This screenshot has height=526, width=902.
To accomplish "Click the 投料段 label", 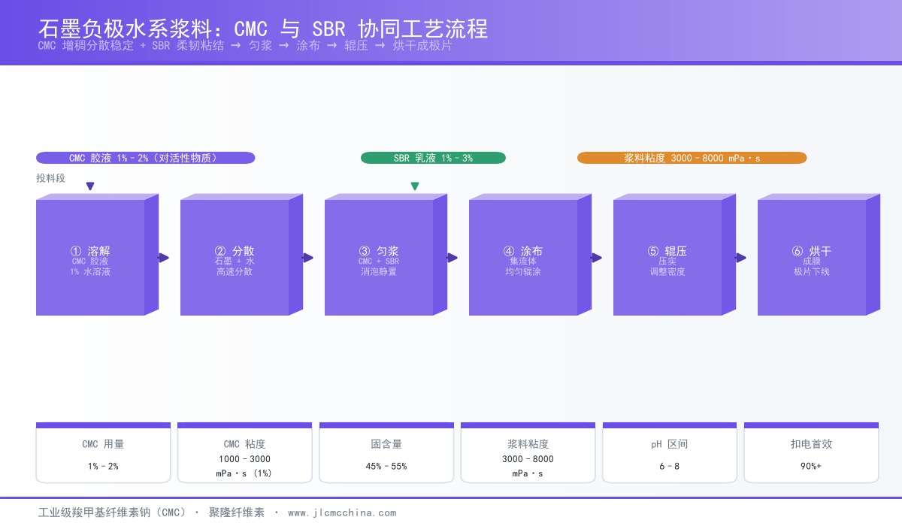I will click(x=50, y=178).
